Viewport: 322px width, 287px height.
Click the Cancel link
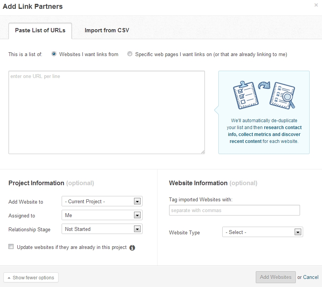(311, 277)
